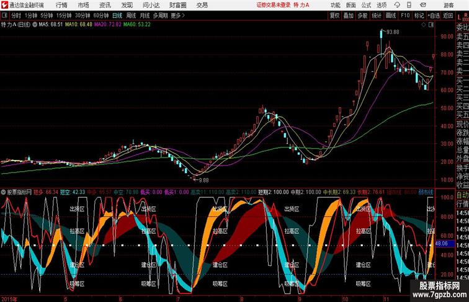Click the MA60: 53.22 label
The width and height of the screenshot is (469, 302).
[x=137, y=25]
